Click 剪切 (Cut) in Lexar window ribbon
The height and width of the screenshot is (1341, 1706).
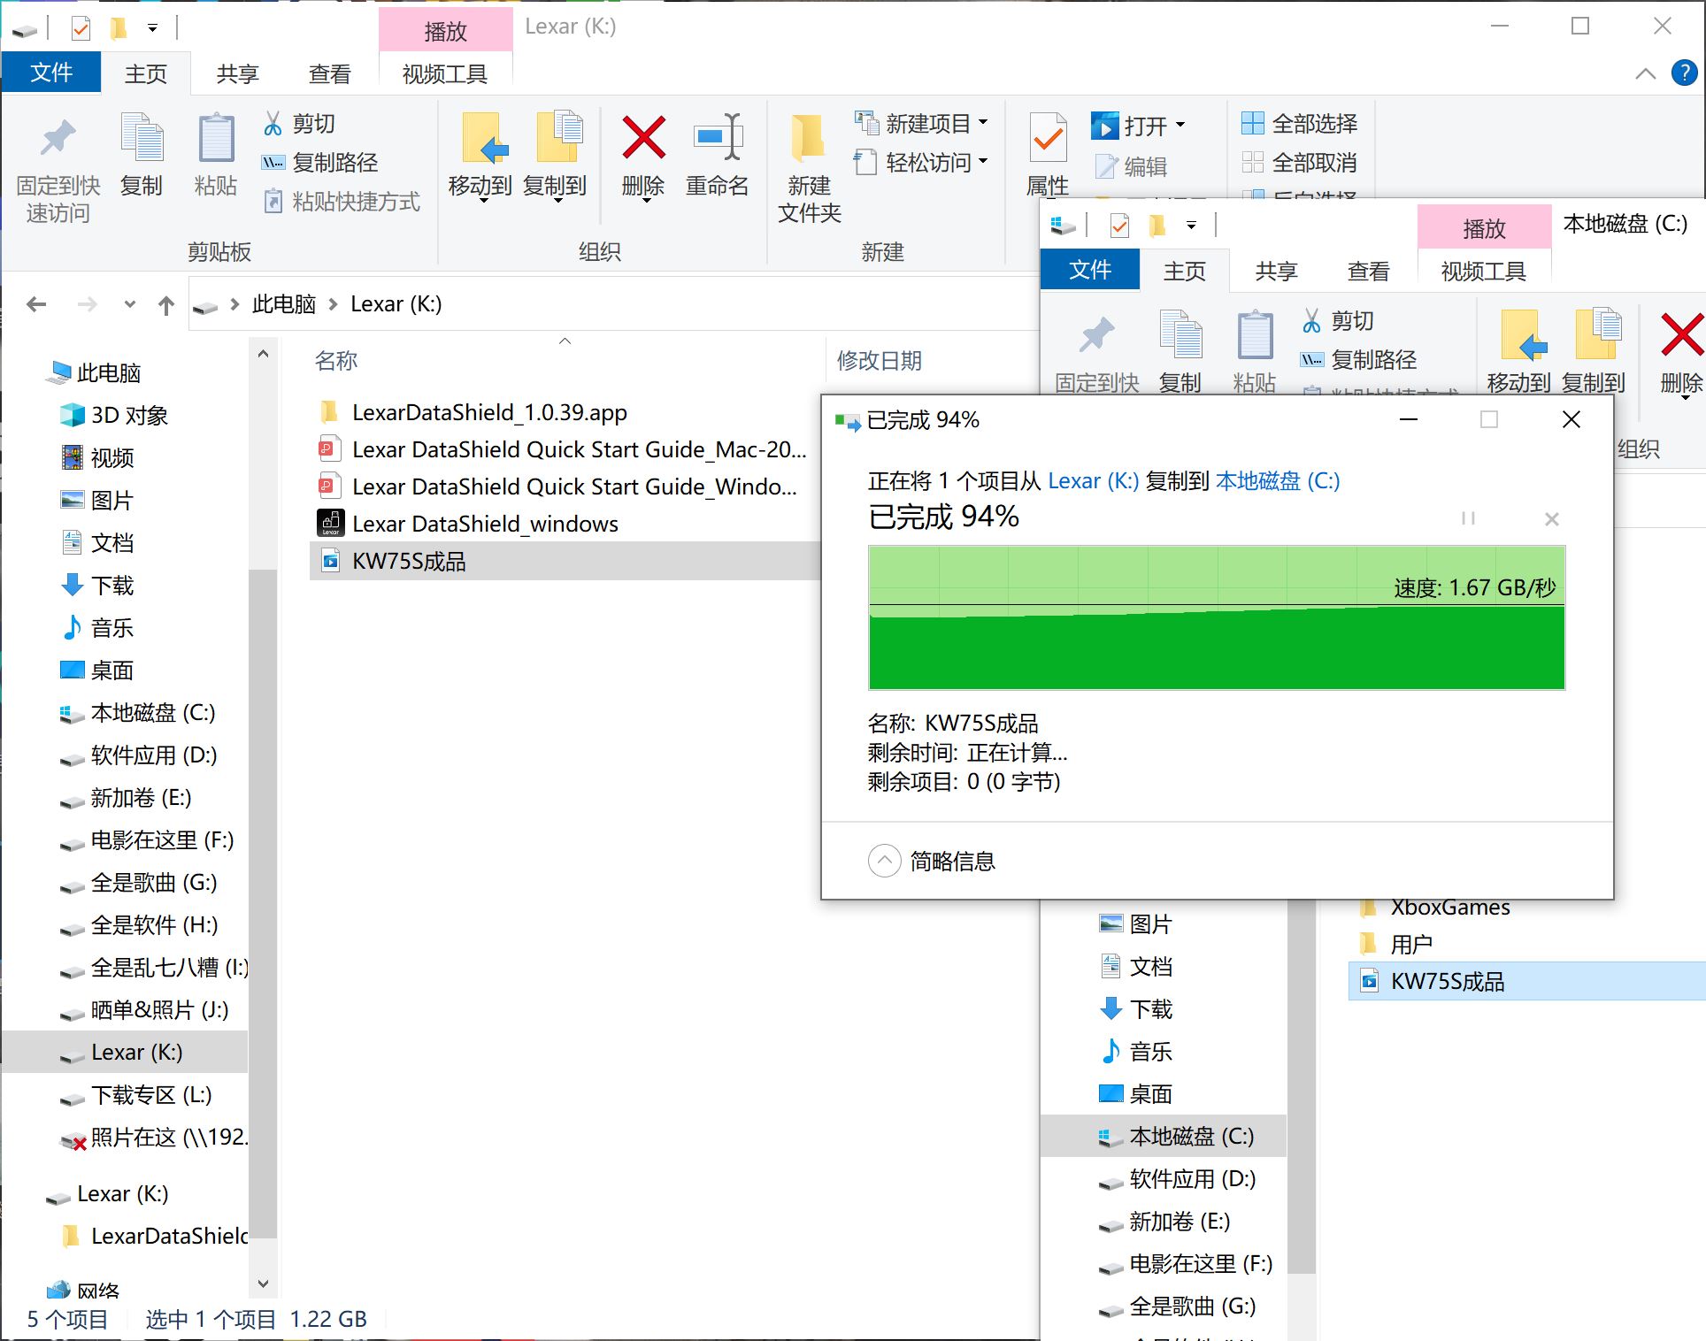(299, 124)
